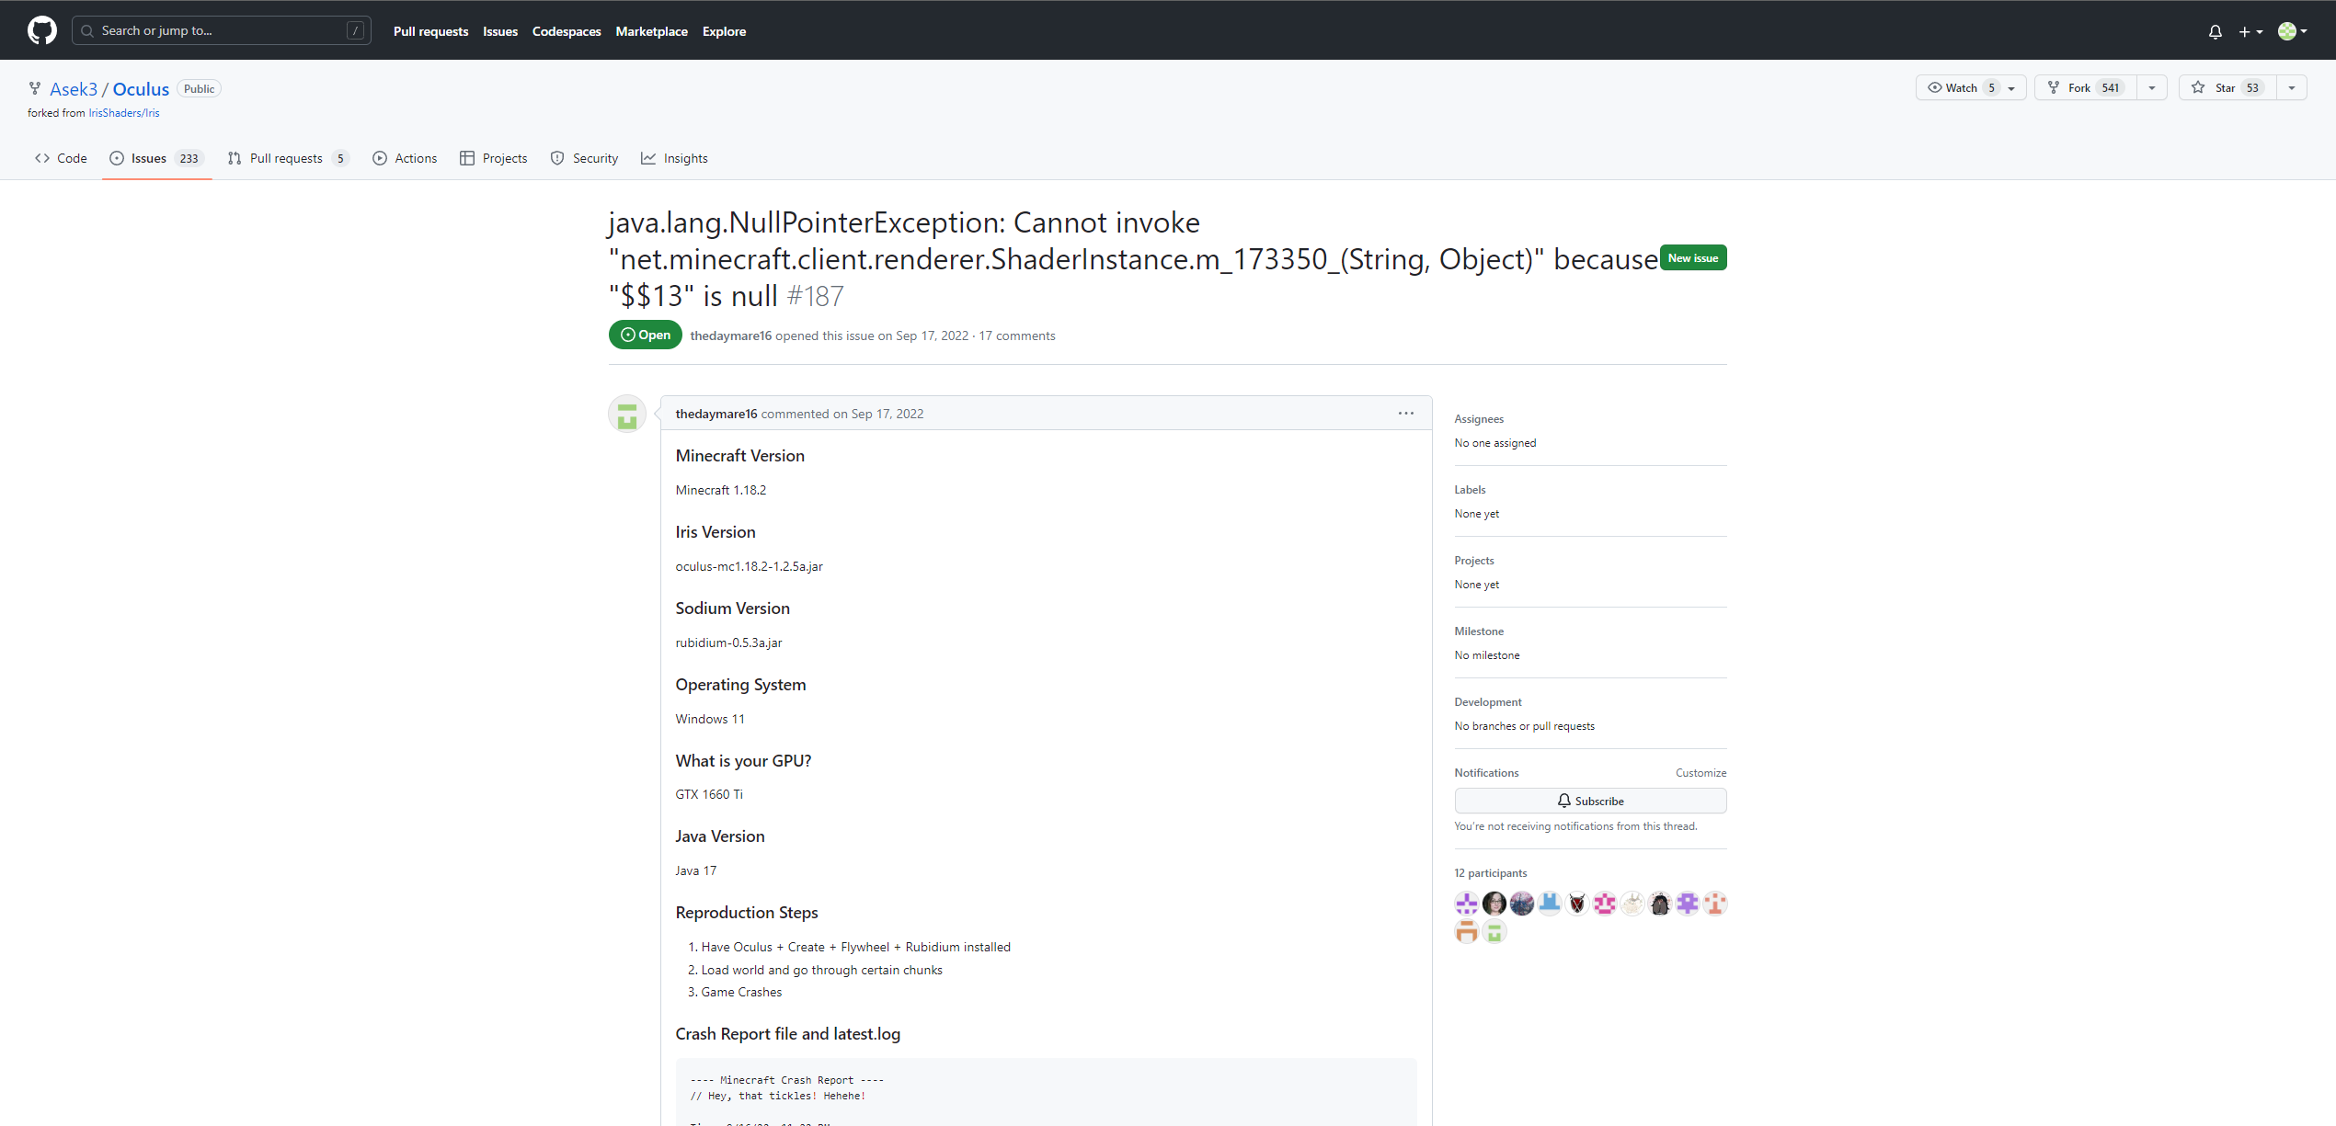Click the 'Minecraft 1.18.2' text
This screenshot has height=1126, width=2336.
point(721,490)
